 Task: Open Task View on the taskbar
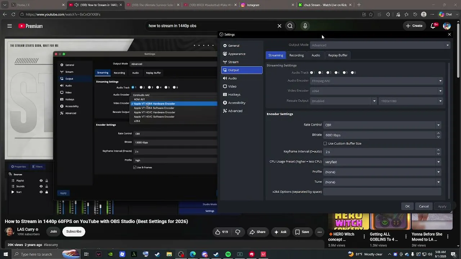coord(86,254)
